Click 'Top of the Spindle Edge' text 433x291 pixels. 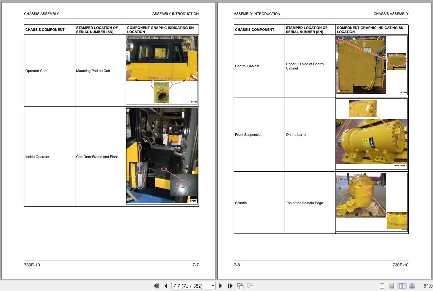click(304, 203)
